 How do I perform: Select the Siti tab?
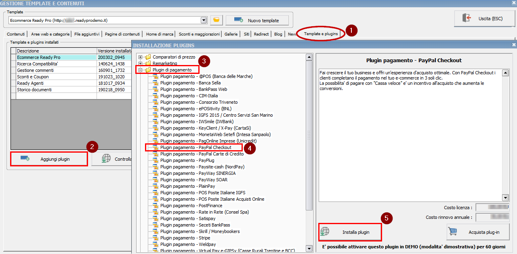[246, 34]
